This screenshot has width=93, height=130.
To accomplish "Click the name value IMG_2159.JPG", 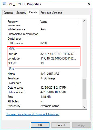I will 50,74.
